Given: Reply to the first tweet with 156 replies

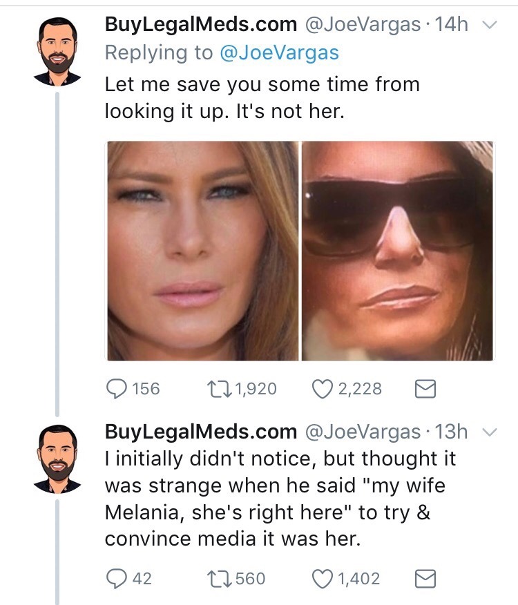Looking at the screenshot, I should (115, 389).
